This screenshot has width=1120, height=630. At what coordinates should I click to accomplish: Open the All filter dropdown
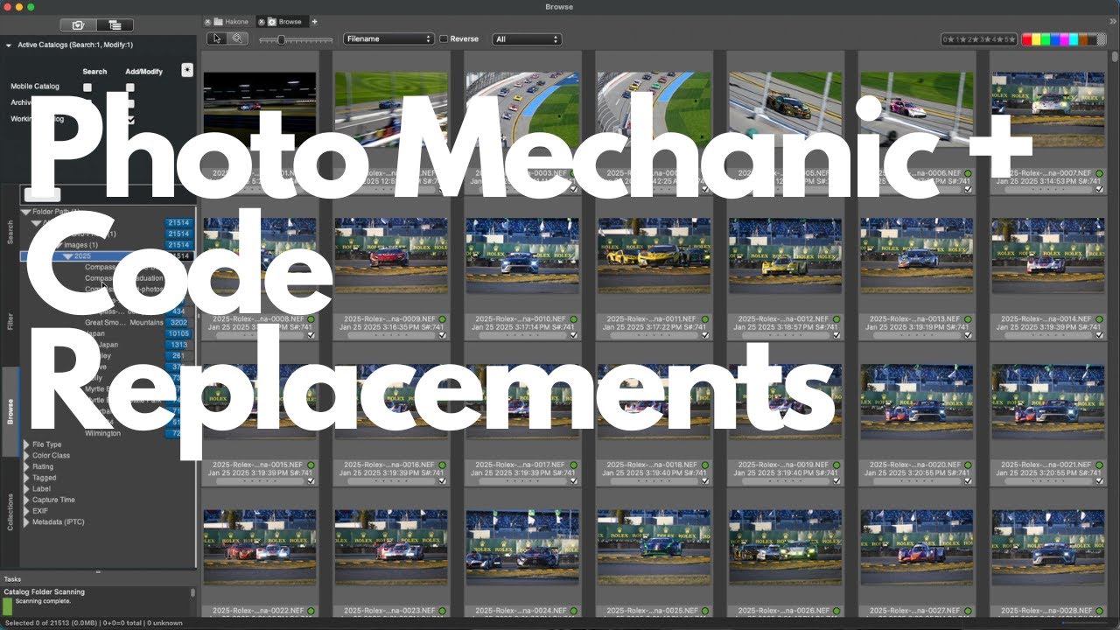(527, 39)
